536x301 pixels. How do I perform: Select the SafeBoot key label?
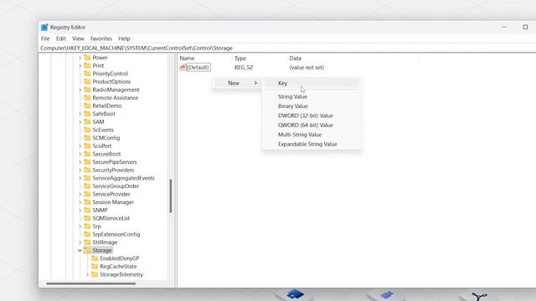coord(104,114)
